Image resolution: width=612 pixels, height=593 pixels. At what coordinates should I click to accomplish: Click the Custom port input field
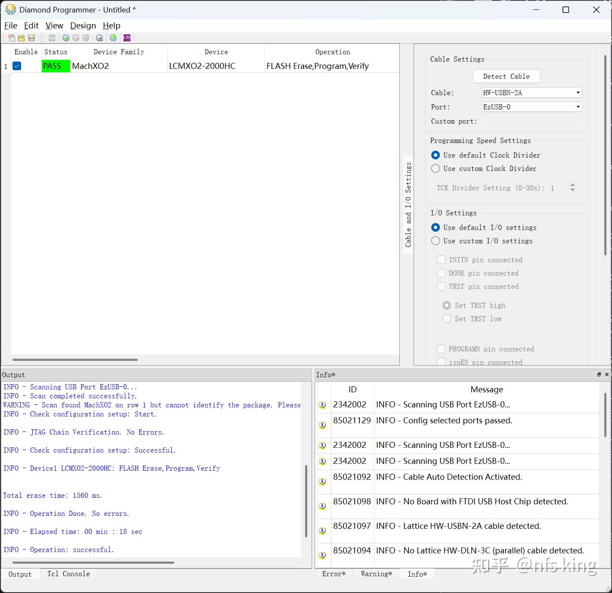coord(532,121)
